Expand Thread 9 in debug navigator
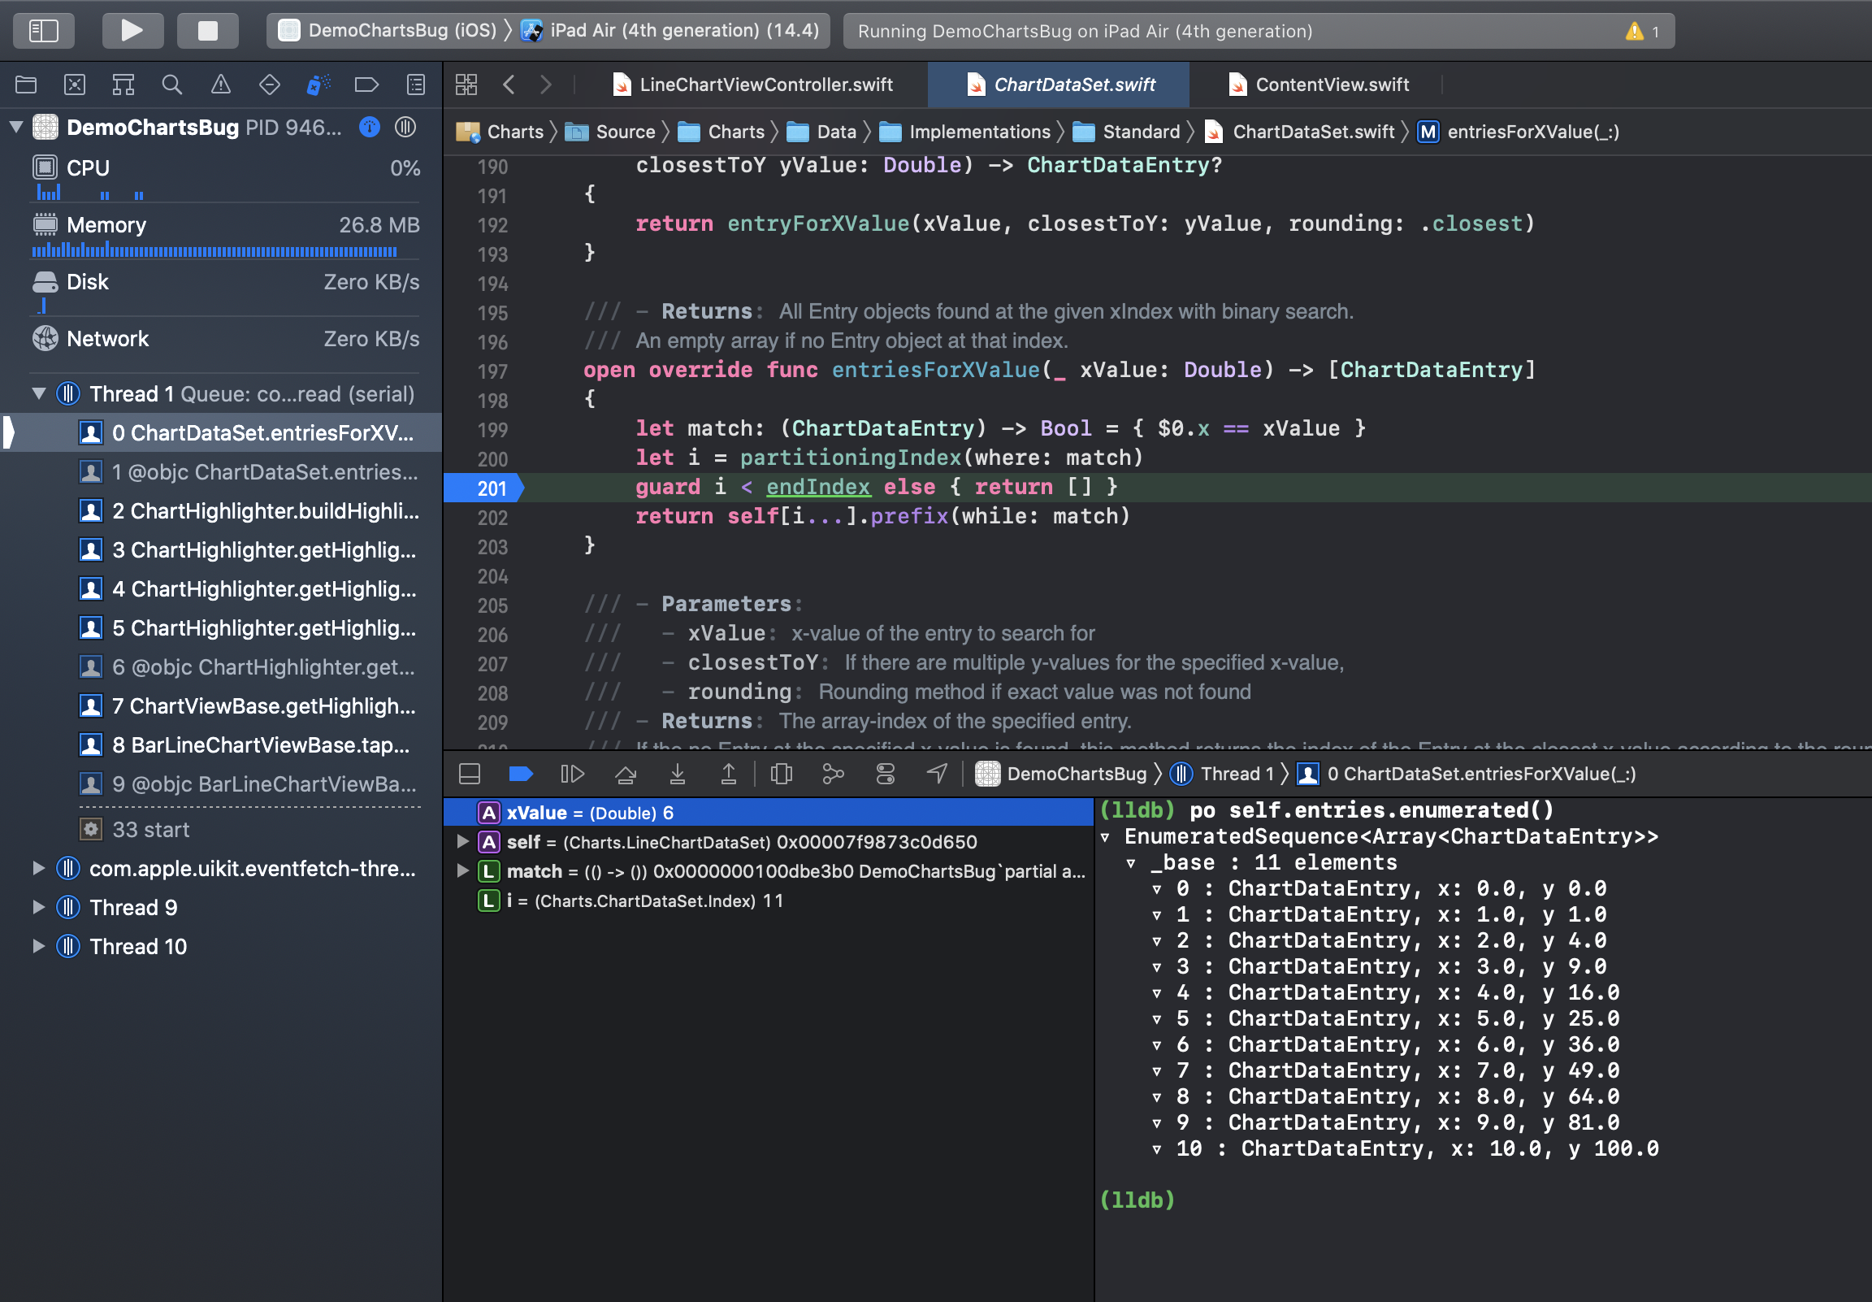The width and height of the screenshot is (1872, 1302). coord(38,908)
